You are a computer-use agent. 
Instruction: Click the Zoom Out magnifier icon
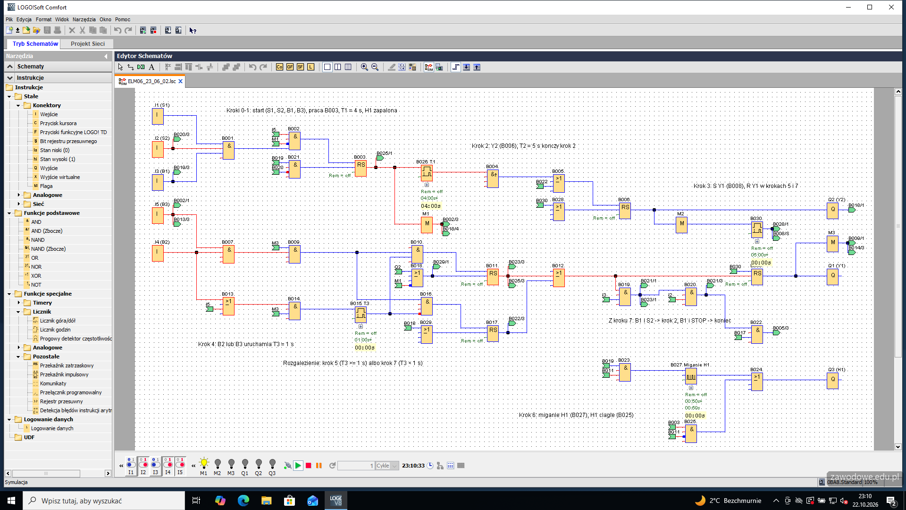[375, 67]
